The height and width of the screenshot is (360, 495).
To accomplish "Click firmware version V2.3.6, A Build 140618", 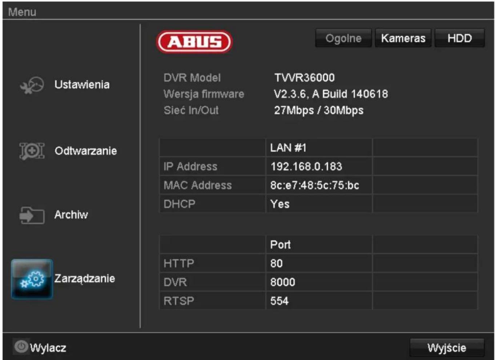I will click(x=331, y=94).
